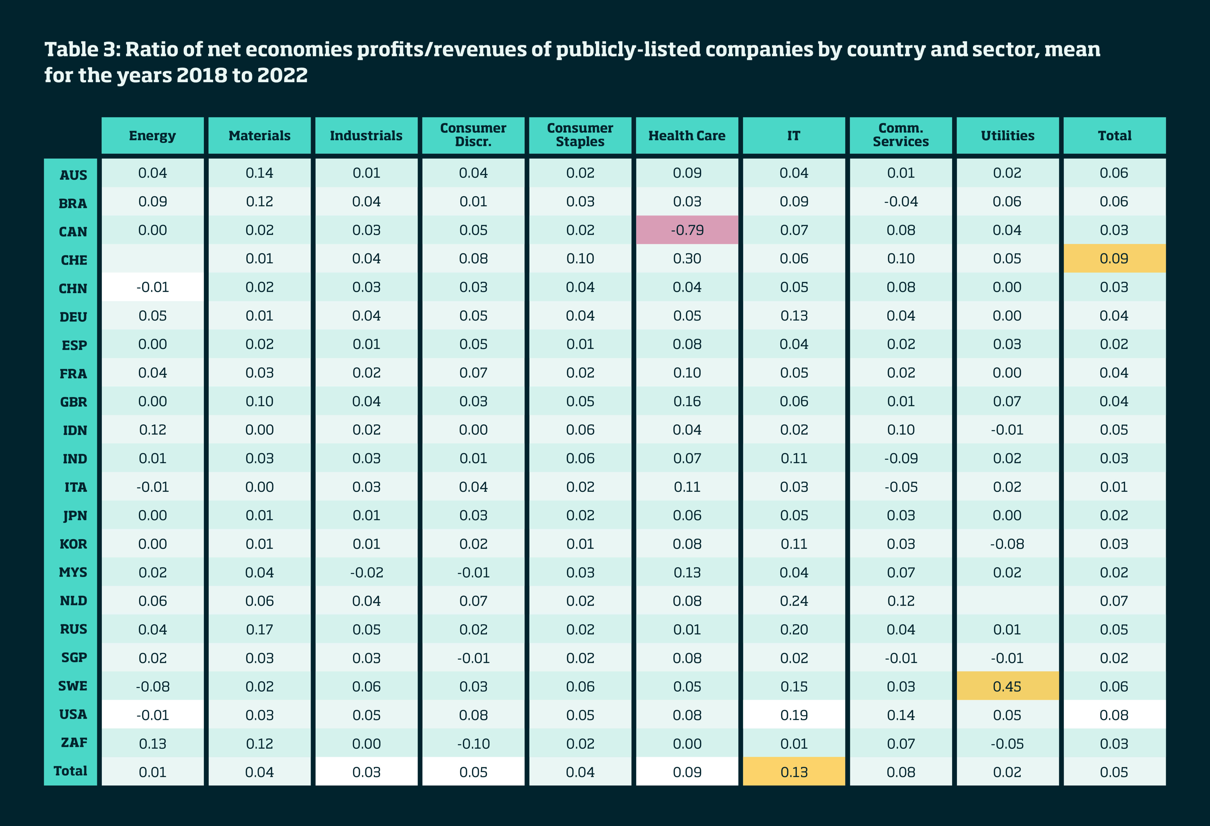Click the IDN row label
Screen dimensions: 1210x826
click(75, 431)
